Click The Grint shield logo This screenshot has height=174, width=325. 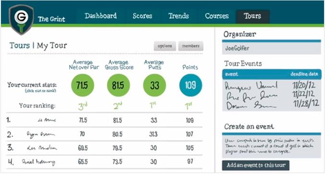pyautogui.click(x=21, y=20)
